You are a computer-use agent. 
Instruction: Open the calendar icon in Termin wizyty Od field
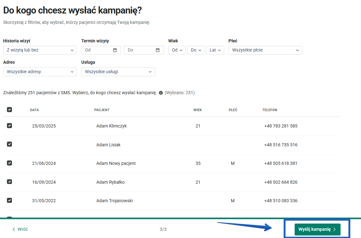click(115, 50)
